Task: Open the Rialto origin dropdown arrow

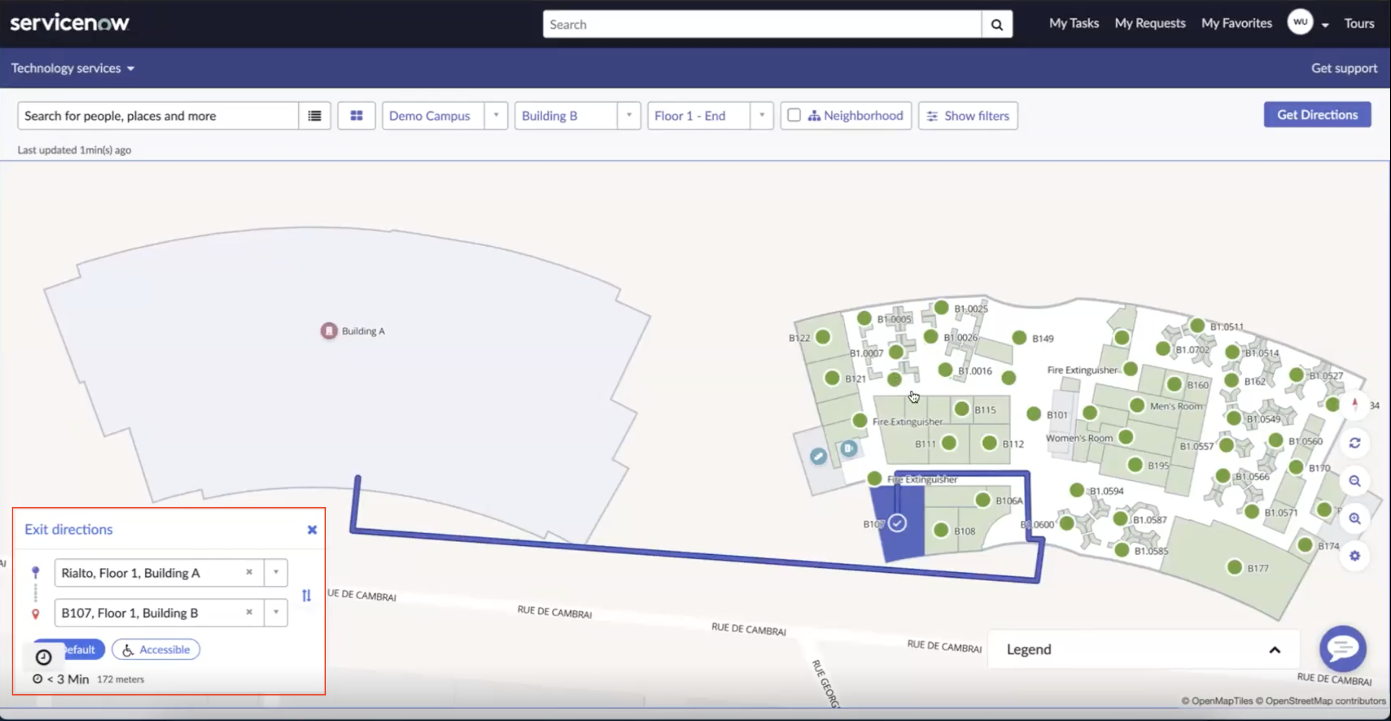Action: click(276, 572)
